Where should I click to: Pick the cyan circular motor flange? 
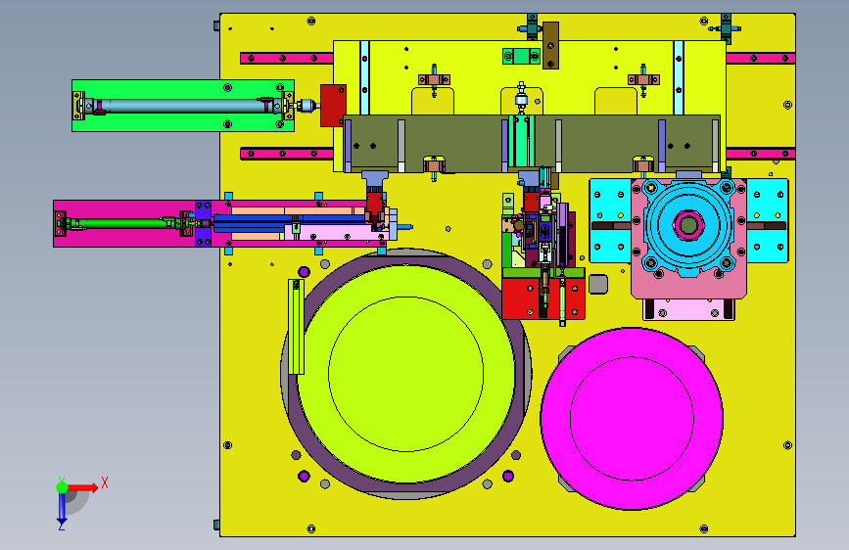tap(688, 225)
